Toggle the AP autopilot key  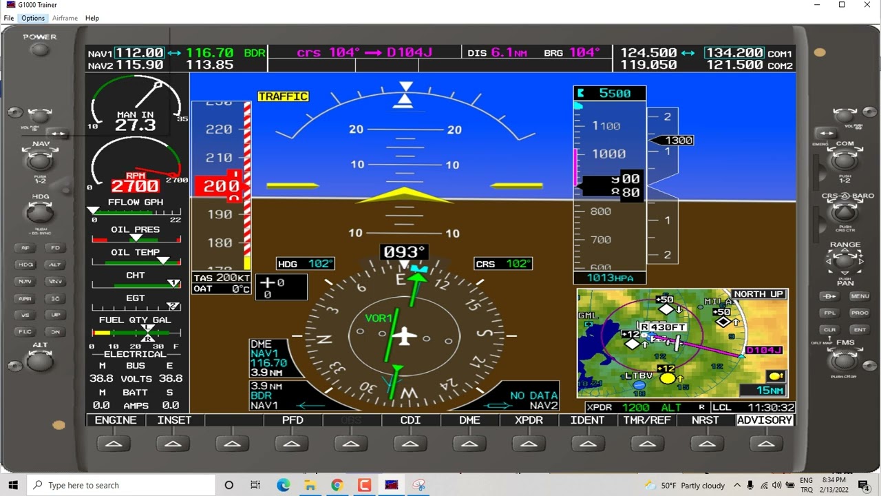point(25,248)
